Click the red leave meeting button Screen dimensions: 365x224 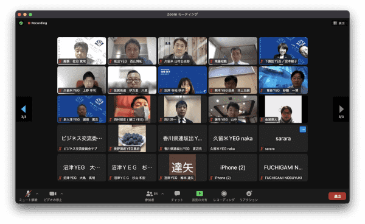point(337,196)
